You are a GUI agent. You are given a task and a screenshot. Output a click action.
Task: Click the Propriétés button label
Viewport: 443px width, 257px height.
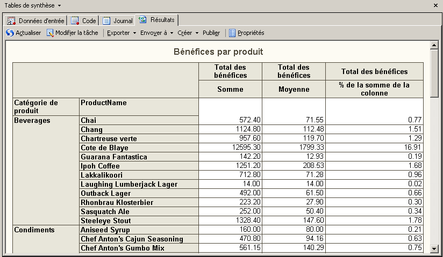point(251,33)
